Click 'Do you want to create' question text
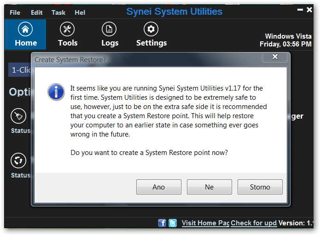This screenshot has width=320, height=235. [149, 153]
